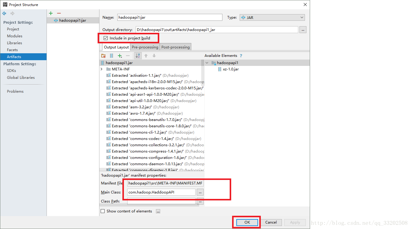The image size is (411, 229).
Task: Click icon of hadoopapi1.jar root node
Action: 102,63
